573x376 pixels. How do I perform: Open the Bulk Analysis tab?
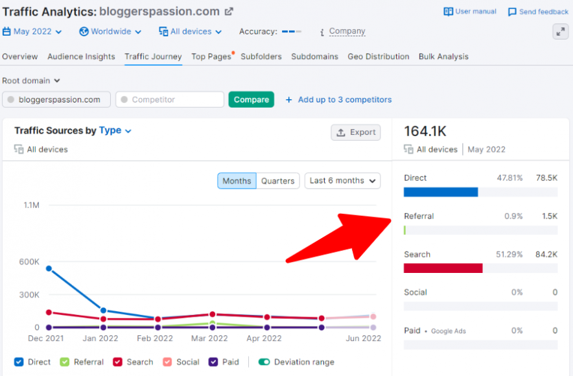pos(443,56)
